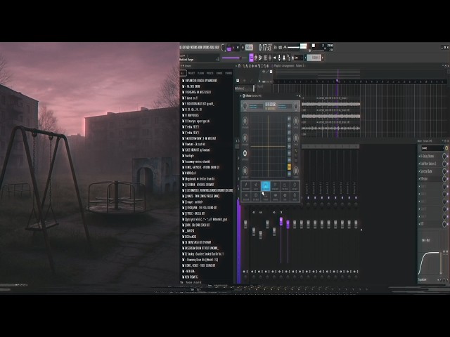Open the '1 dancy era' browser folder
Screen dimensions: 450x337
coord(190,98)
